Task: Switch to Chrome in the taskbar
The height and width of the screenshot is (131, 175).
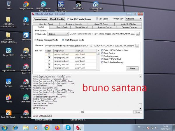Action: [x=47, y=128]
